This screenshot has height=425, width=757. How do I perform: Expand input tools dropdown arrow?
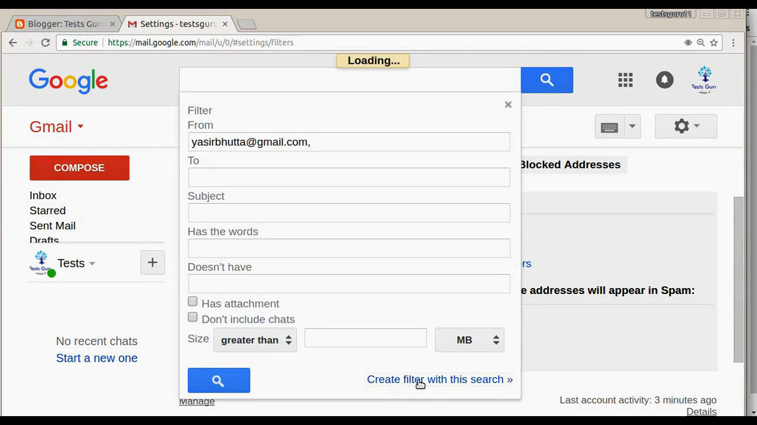coord(632,127)
